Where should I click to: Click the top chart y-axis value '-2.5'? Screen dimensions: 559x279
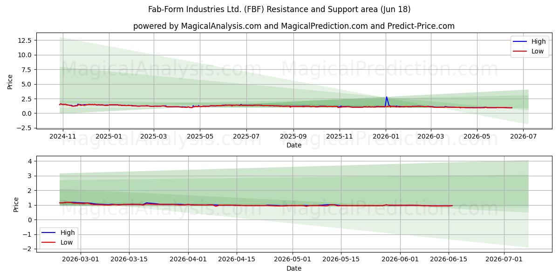click(x=24, y=128)
